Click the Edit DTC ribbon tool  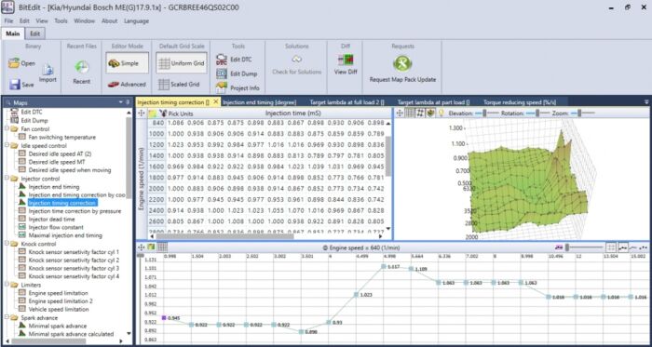[234, 60]
